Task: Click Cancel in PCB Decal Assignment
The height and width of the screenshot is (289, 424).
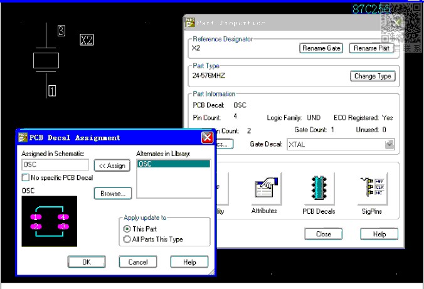Action: (138, 261)
